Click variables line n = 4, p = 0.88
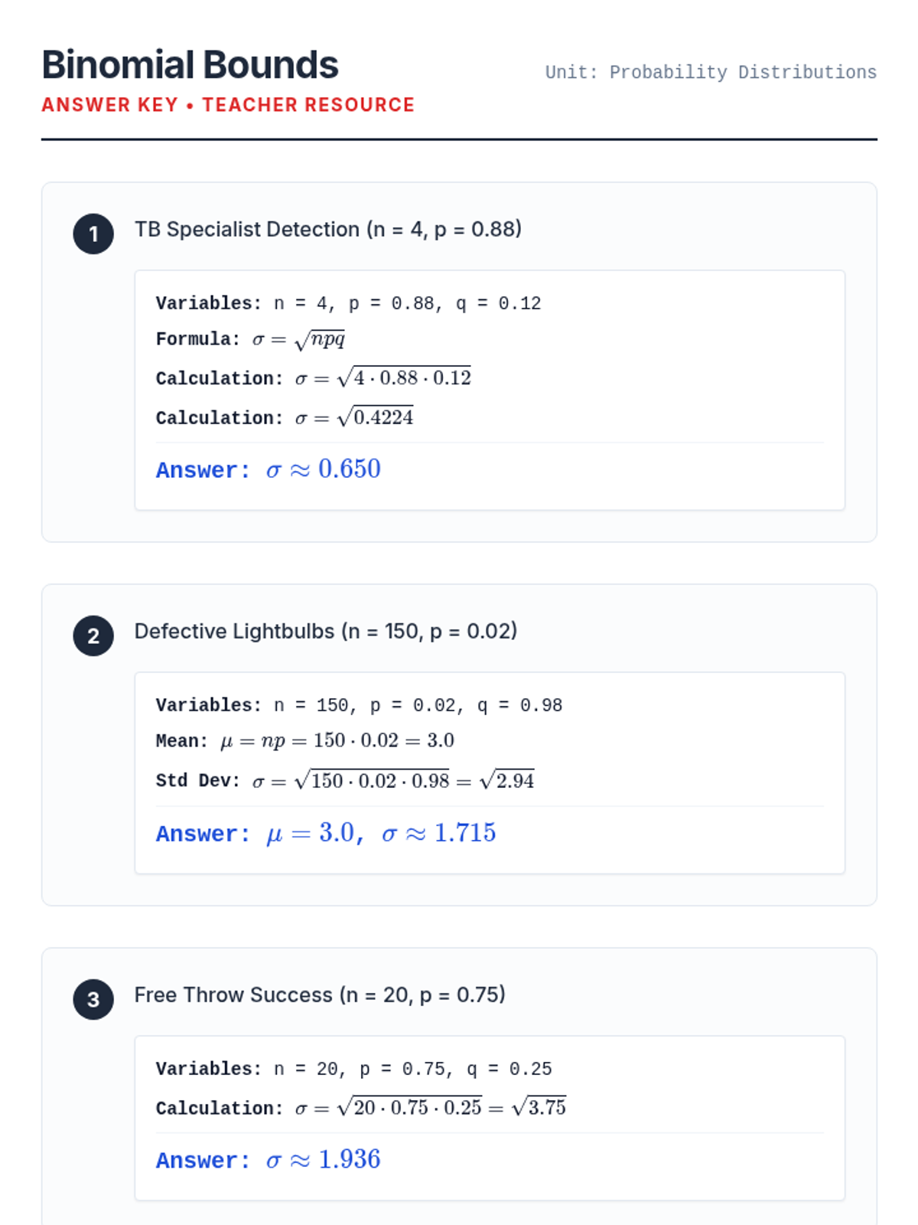The image size is (918, 1225). 348,304
